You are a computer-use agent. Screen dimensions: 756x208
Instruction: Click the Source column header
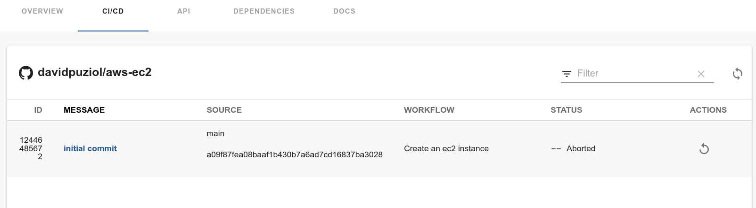[x=224, y=110]
